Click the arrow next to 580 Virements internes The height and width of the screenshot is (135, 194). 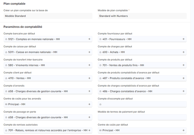[x=89, y=65]
